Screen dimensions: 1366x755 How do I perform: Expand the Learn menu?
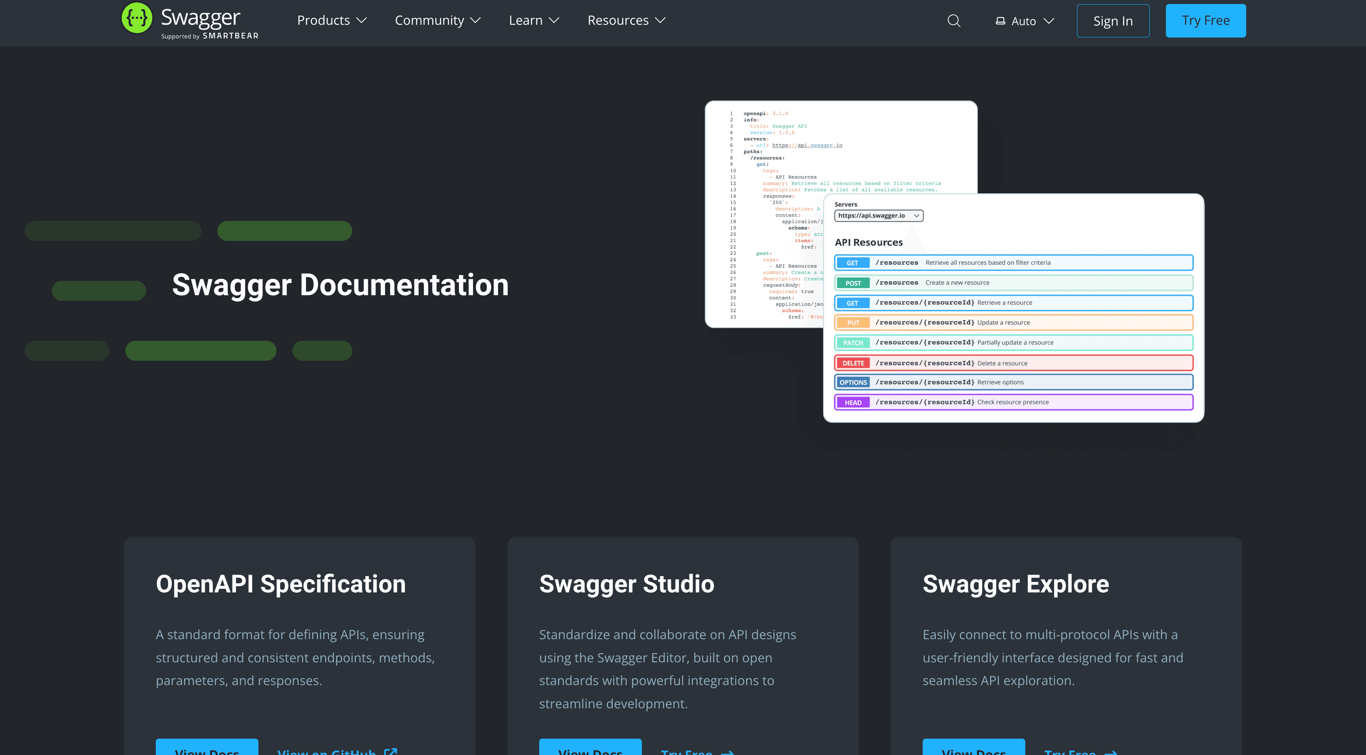pyautogui.click(x=534, y=20)
